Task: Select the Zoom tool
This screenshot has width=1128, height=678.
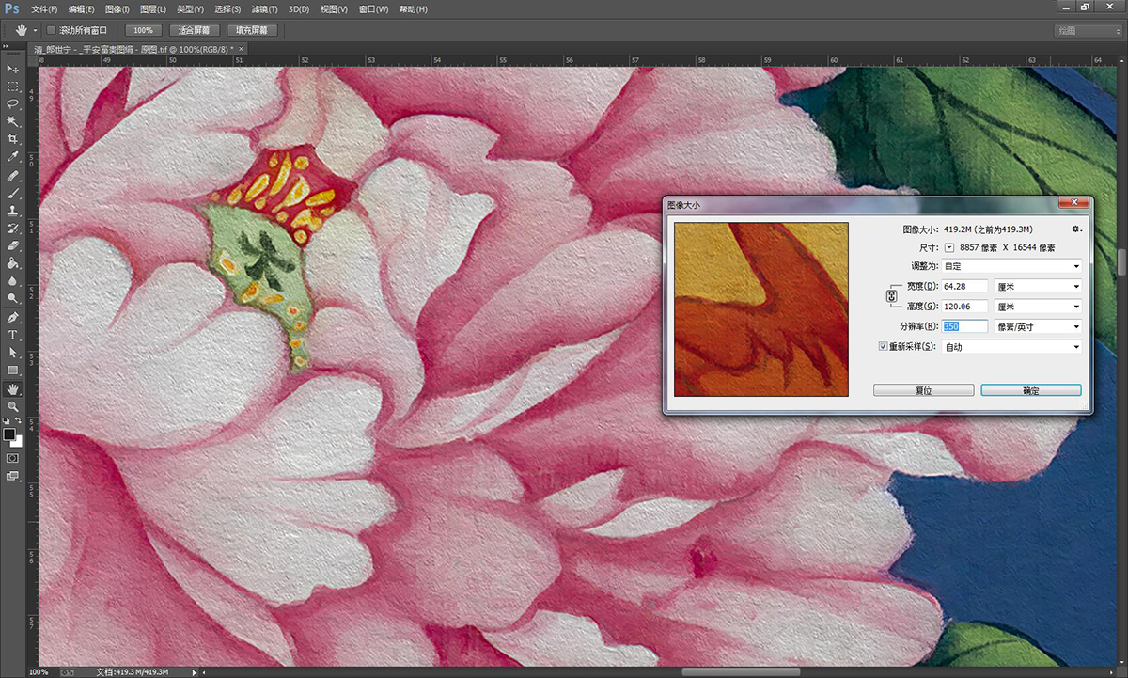Action: (13, 406)
